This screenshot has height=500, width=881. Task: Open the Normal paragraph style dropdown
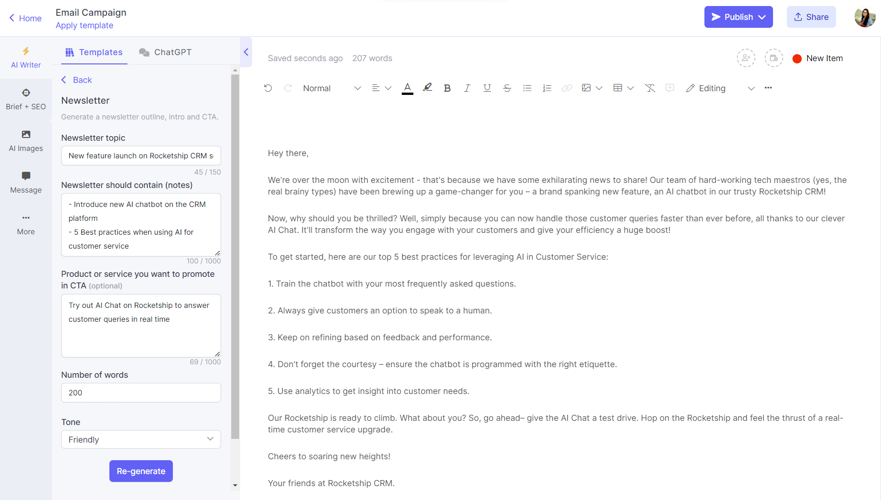pyautogui.click(x=331, y=88)
